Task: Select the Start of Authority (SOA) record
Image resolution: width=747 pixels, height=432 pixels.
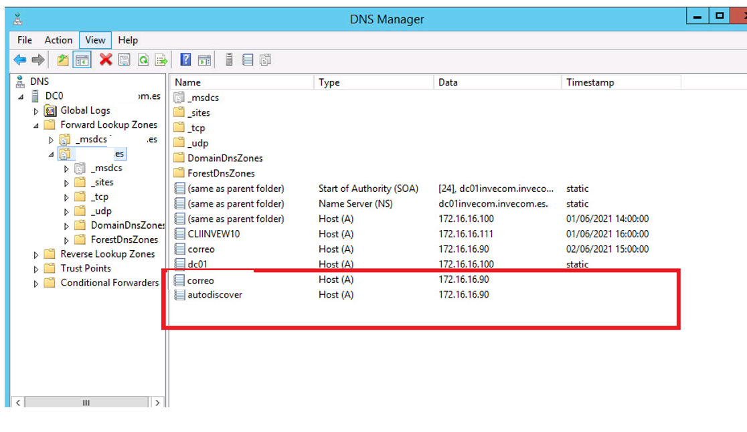Action: 368,189
